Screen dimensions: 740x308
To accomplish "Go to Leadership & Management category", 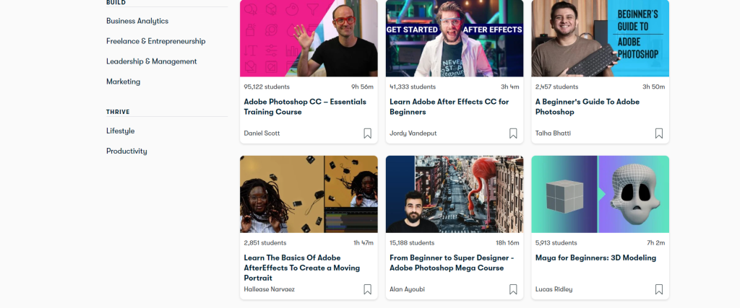I will pos(152,62).
